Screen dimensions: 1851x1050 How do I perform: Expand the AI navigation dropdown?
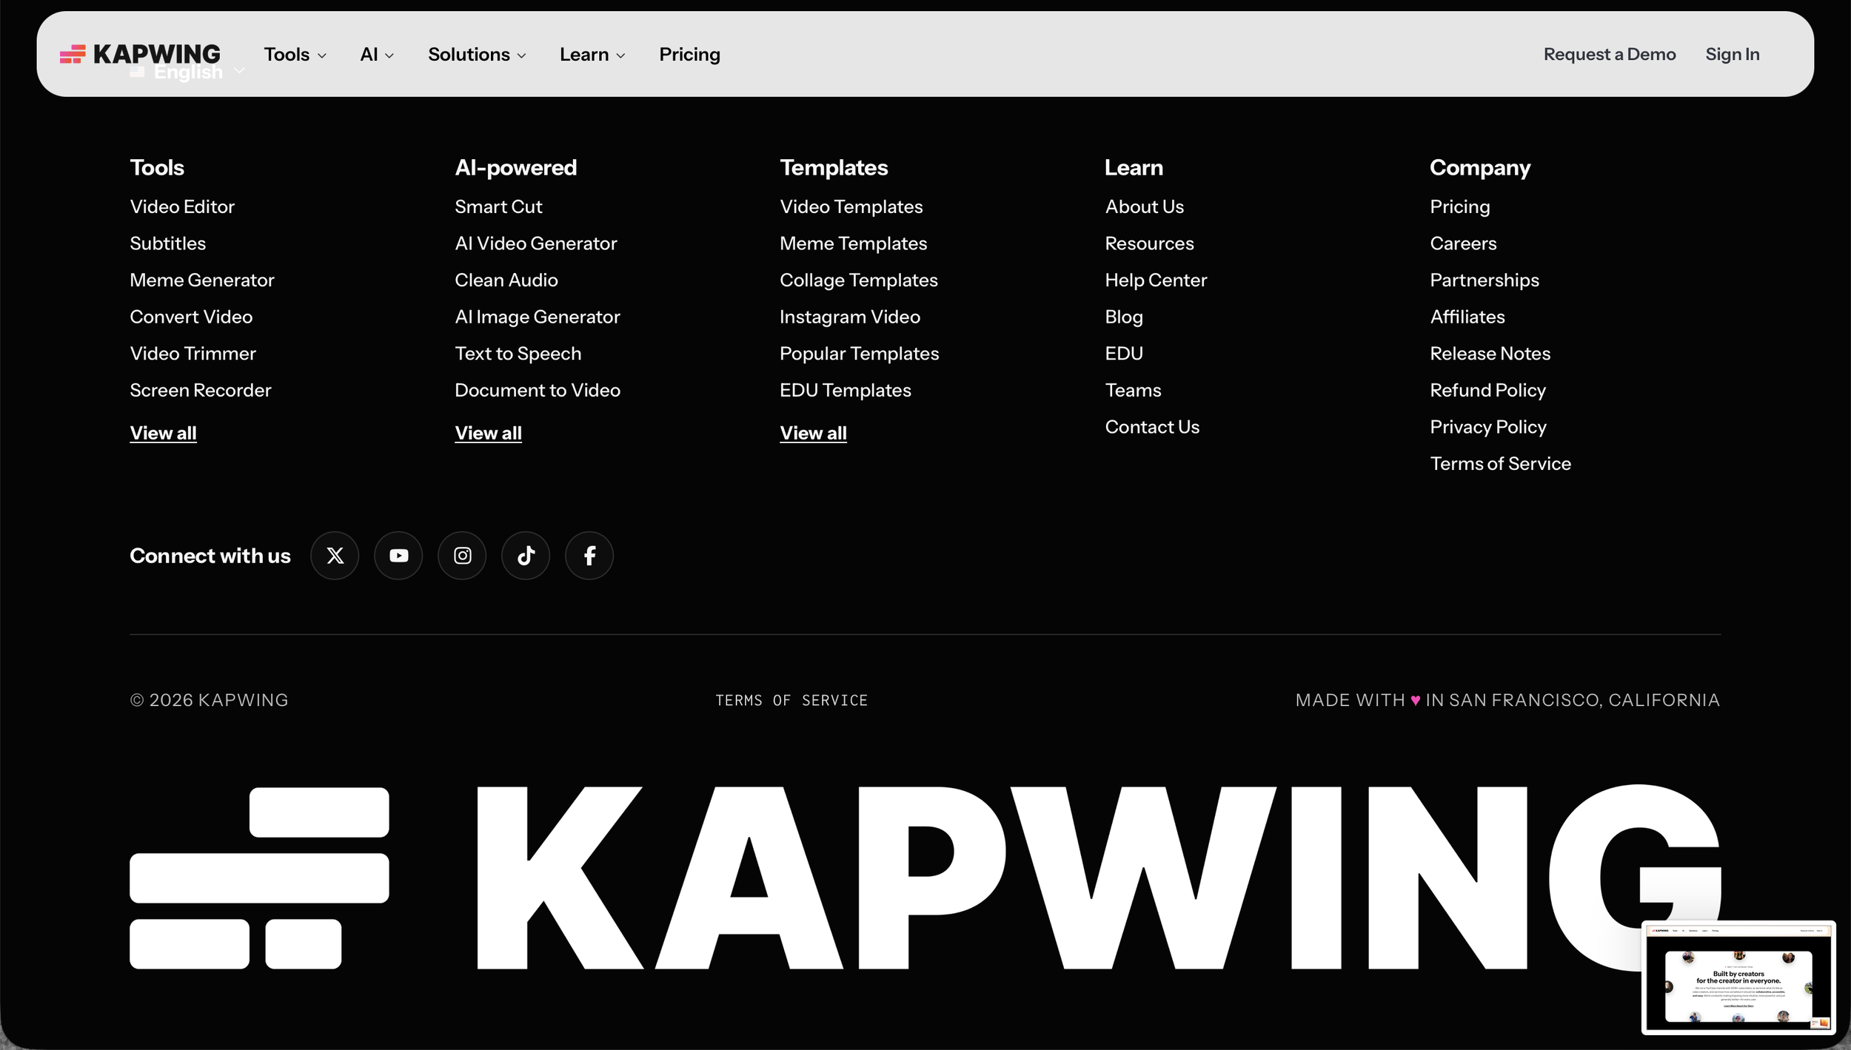(x=376, y=55)
